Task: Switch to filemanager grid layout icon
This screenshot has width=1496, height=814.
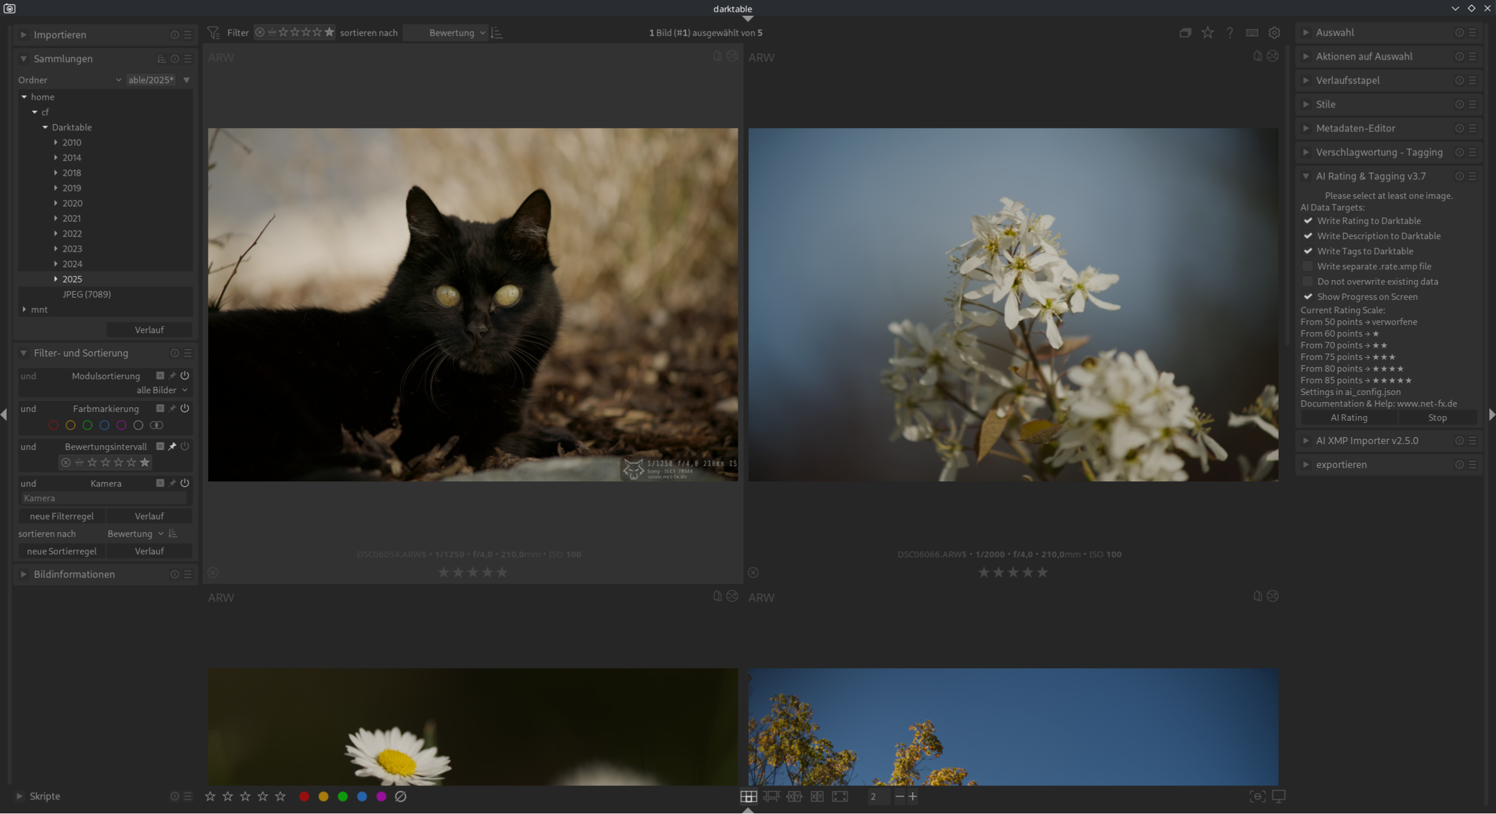Action: 748,796
